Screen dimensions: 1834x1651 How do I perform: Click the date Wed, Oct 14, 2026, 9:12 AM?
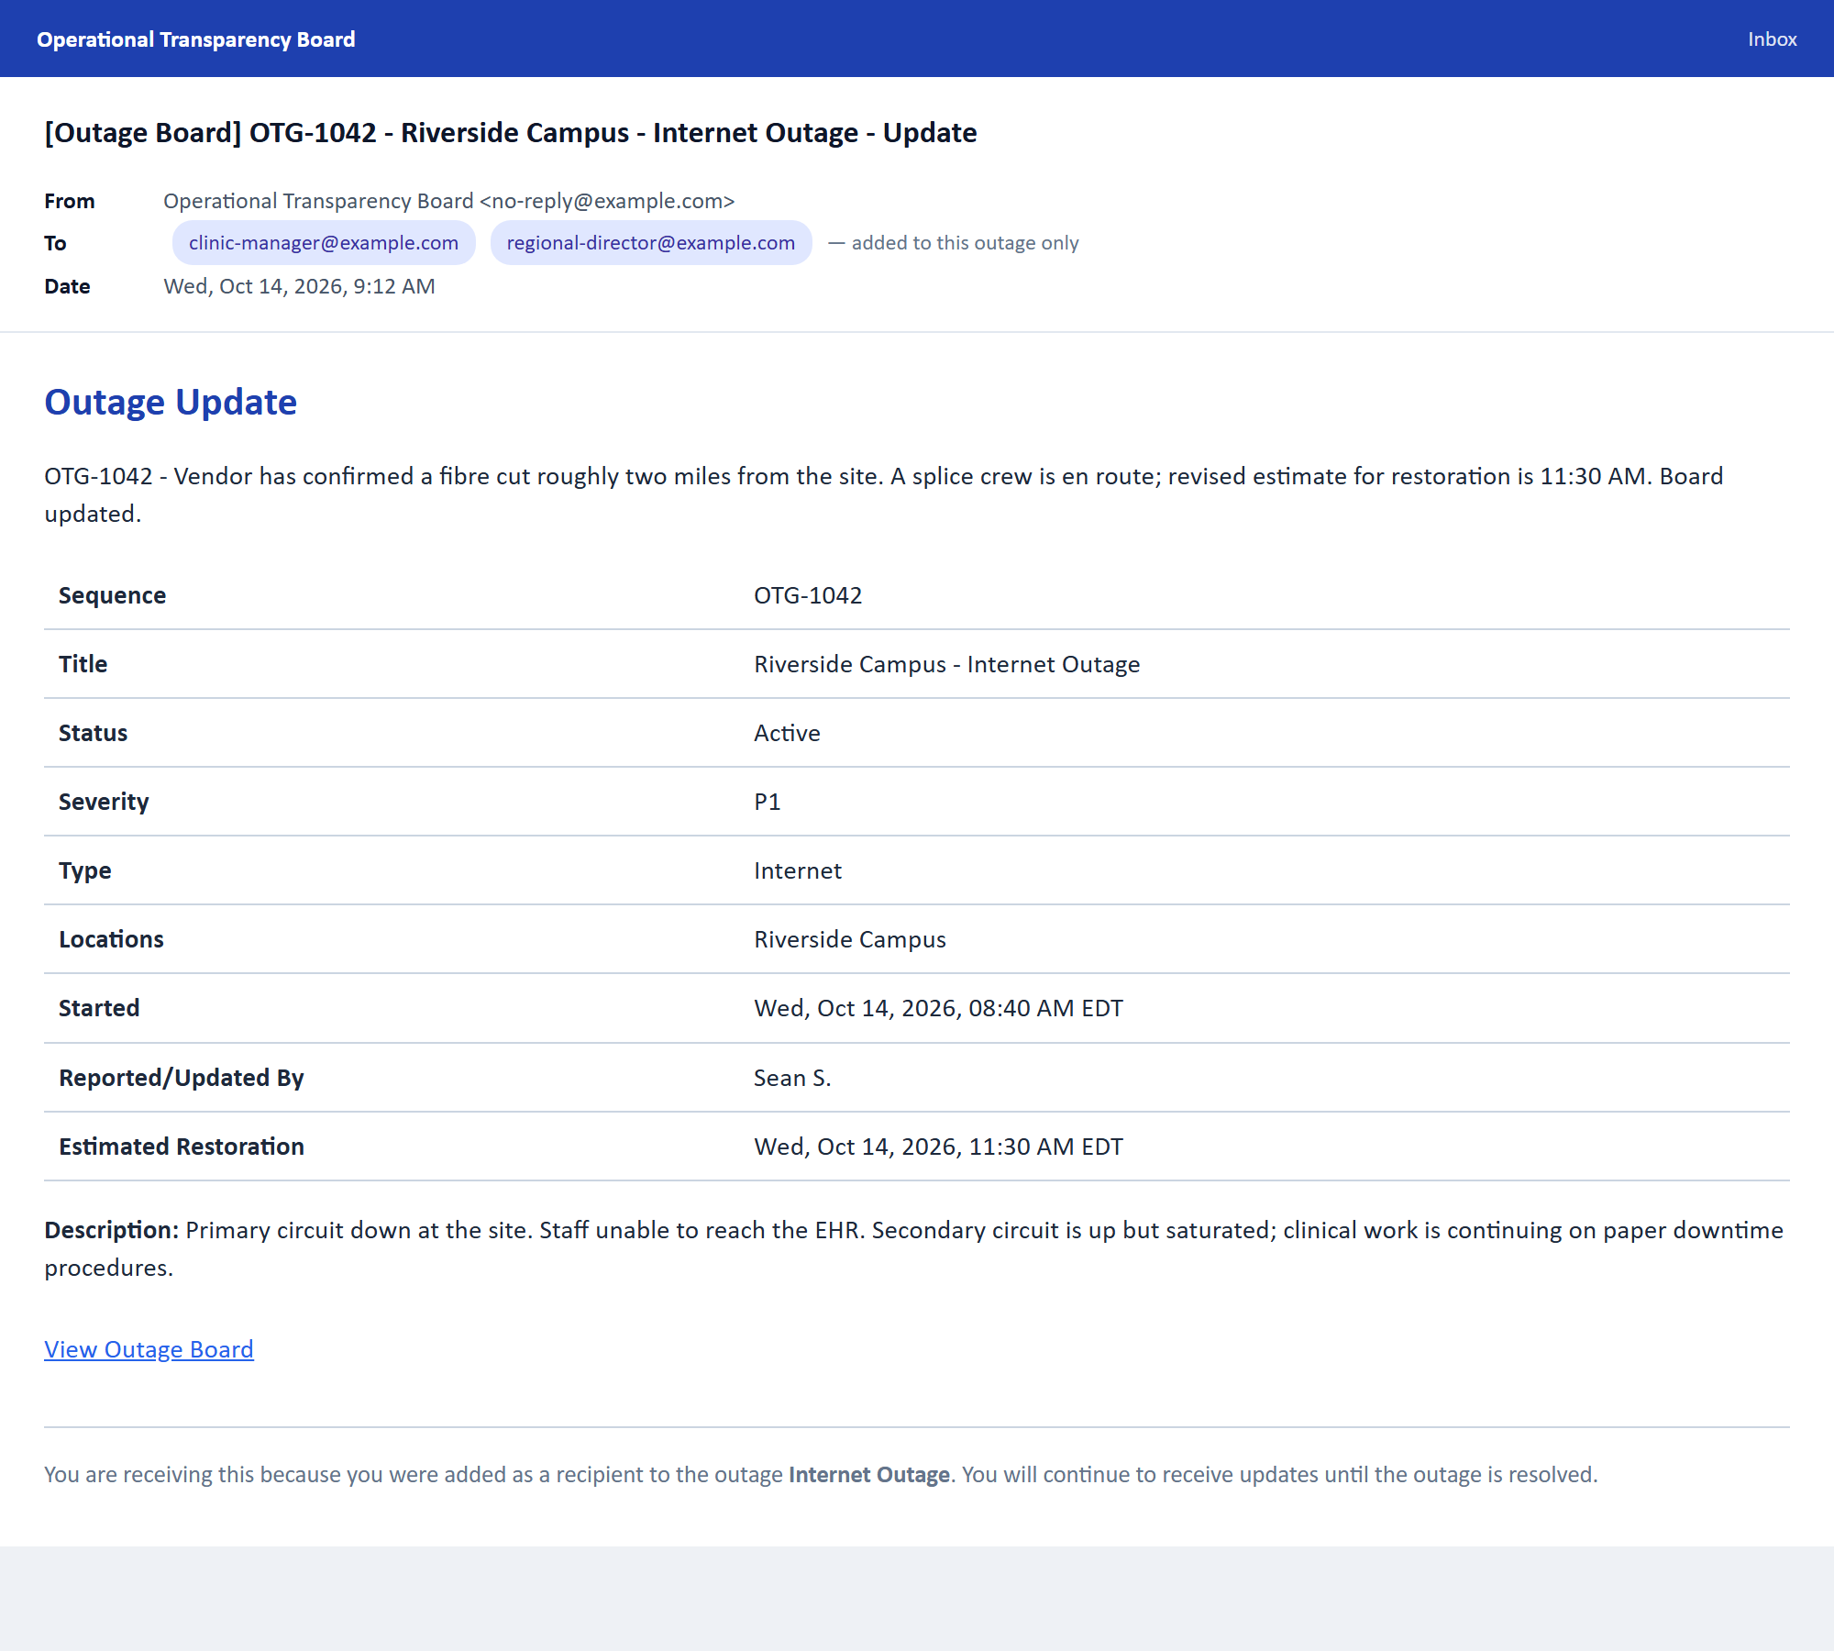[x=299, y=286]
